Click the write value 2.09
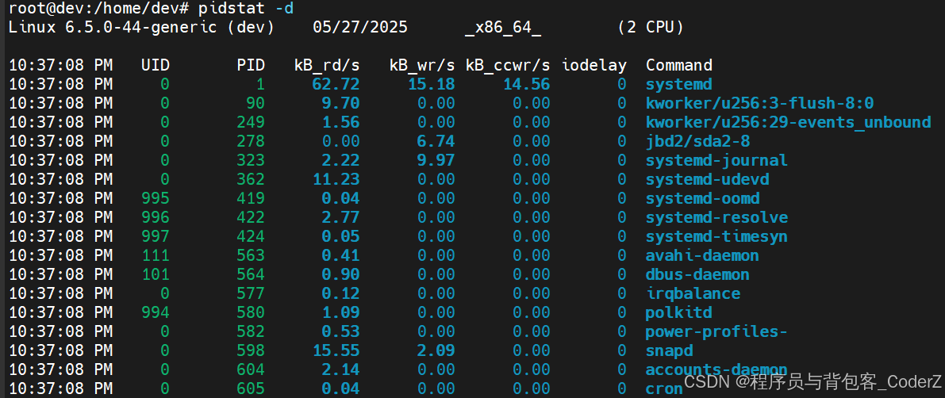This screenshot has height=398, width=945. pyautogui.click(x=436, y=351)
